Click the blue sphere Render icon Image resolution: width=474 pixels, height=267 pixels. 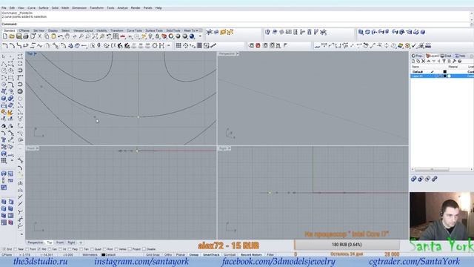pyautogui.click(x=192, y=36)
